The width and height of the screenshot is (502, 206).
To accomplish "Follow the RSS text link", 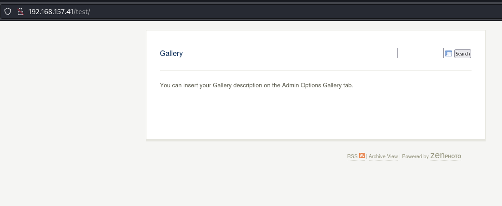I will (x=352, y=156).
